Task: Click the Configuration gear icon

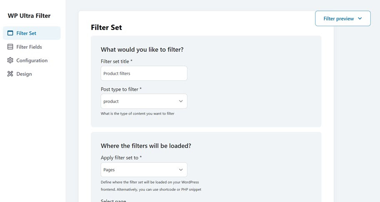Action: point(10,60)
